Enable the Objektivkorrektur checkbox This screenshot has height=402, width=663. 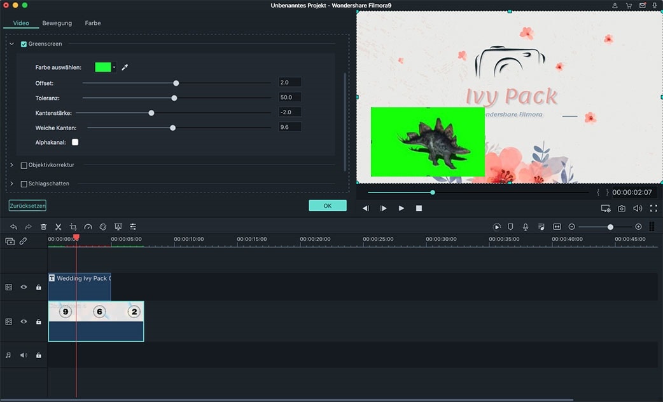[24, 165]
